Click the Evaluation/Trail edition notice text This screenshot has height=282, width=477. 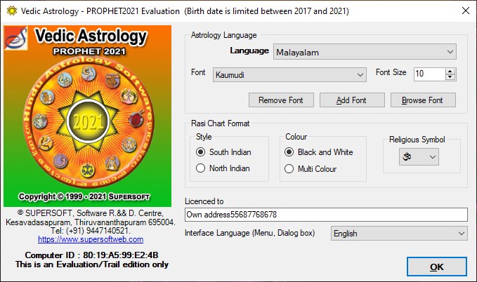point(92,264)
